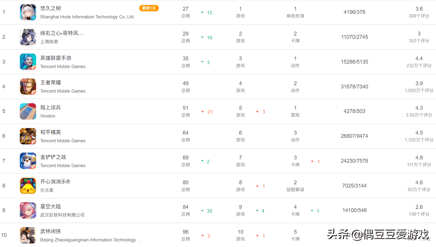The height and width of the screenshot is (247, 436).
Task: Click rating 2.6 with 136个评分
Action: coord(419,210)
